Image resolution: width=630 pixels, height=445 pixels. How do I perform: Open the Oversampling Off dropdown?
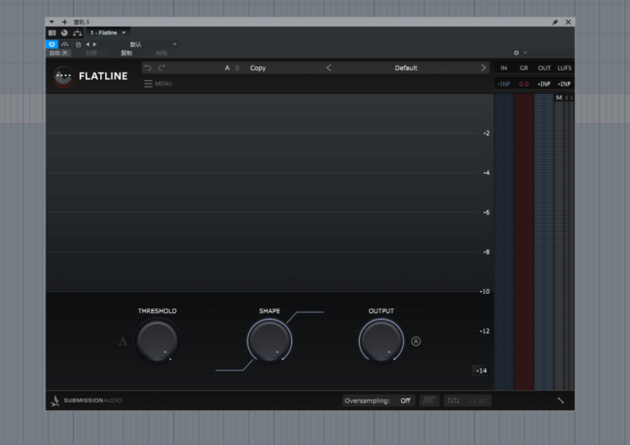[405, 400]
